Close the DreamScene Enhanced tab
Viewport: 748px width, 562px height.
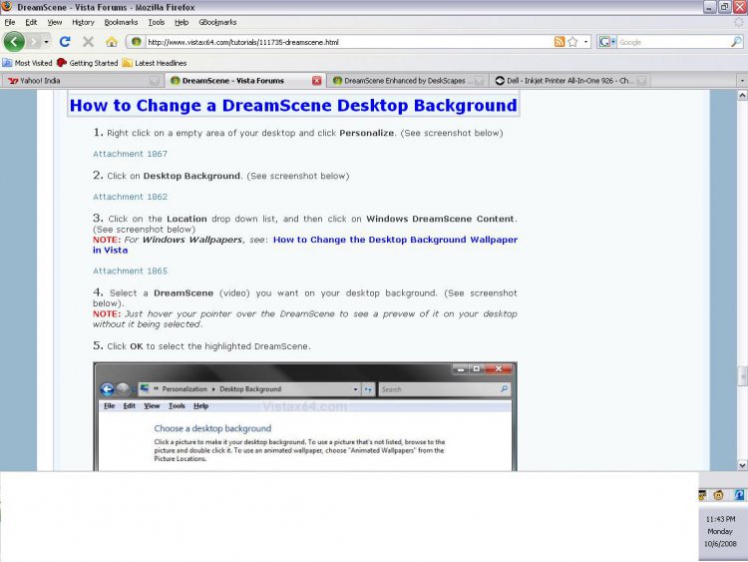click(x=480, y=81)
